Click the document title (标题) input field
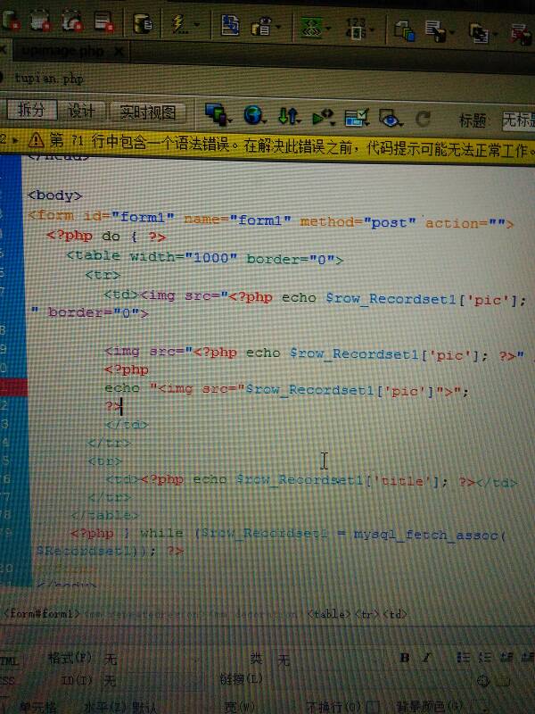Viewport: 535px width, 714px height. tap(519, 121)
